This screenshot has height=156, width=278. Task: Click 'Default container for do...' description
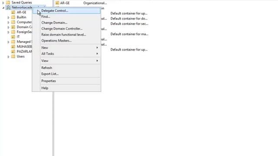pyautogui.click(x=129, y=19)
